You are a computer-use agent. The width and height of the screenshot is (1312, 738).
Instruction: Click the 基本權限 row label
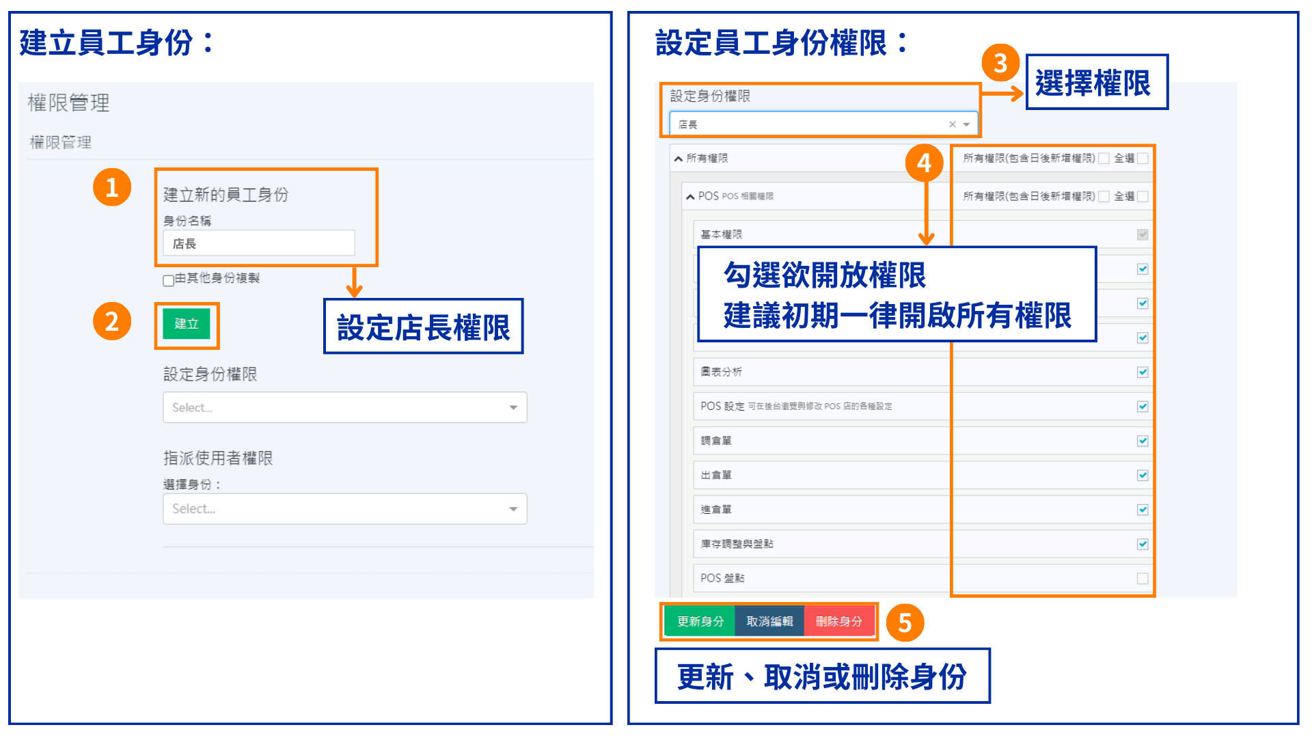[721, 234]
